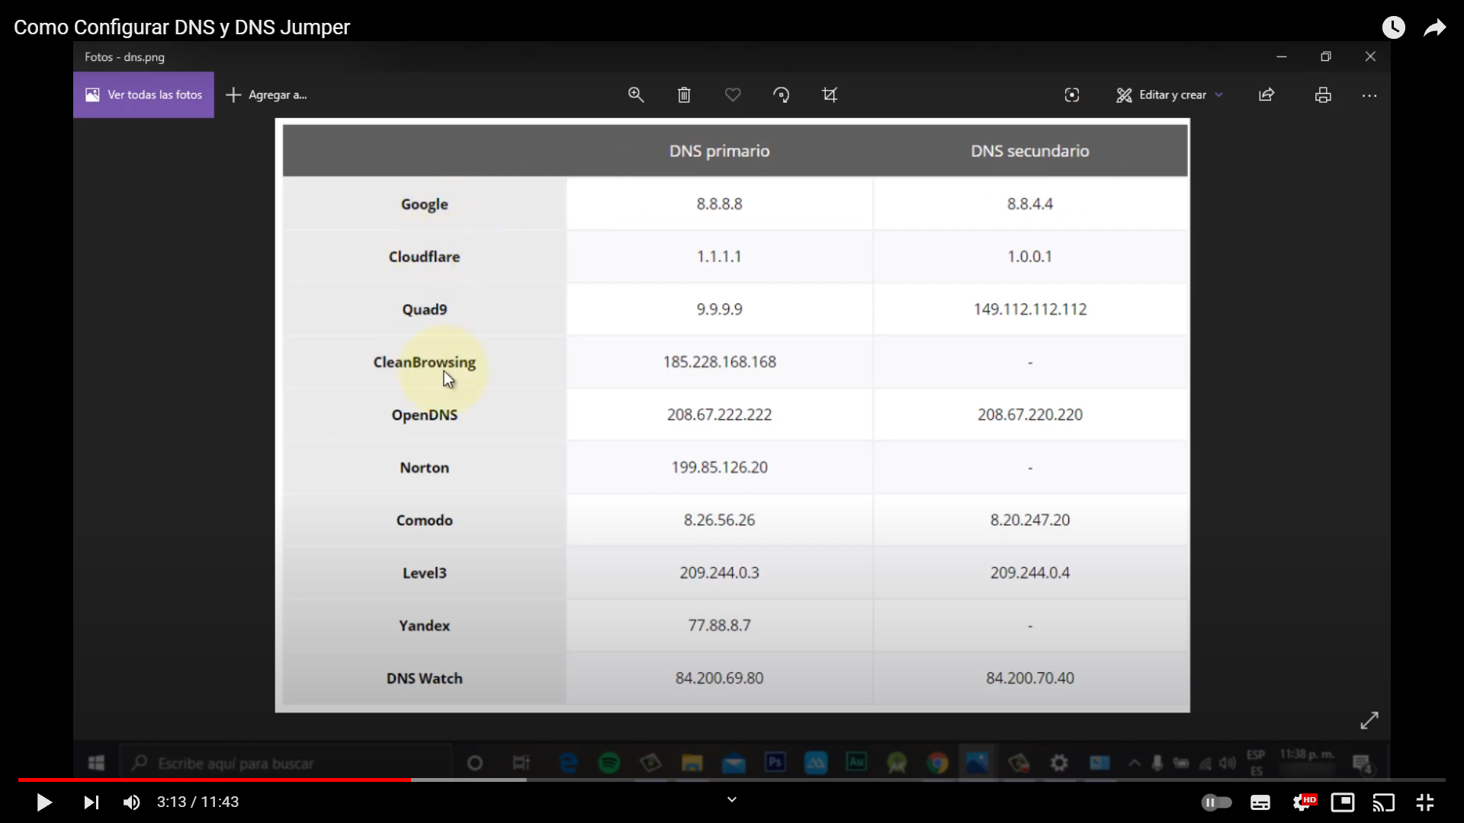Mute the video volume
The image size is (1464, 823).
(131, 802)
